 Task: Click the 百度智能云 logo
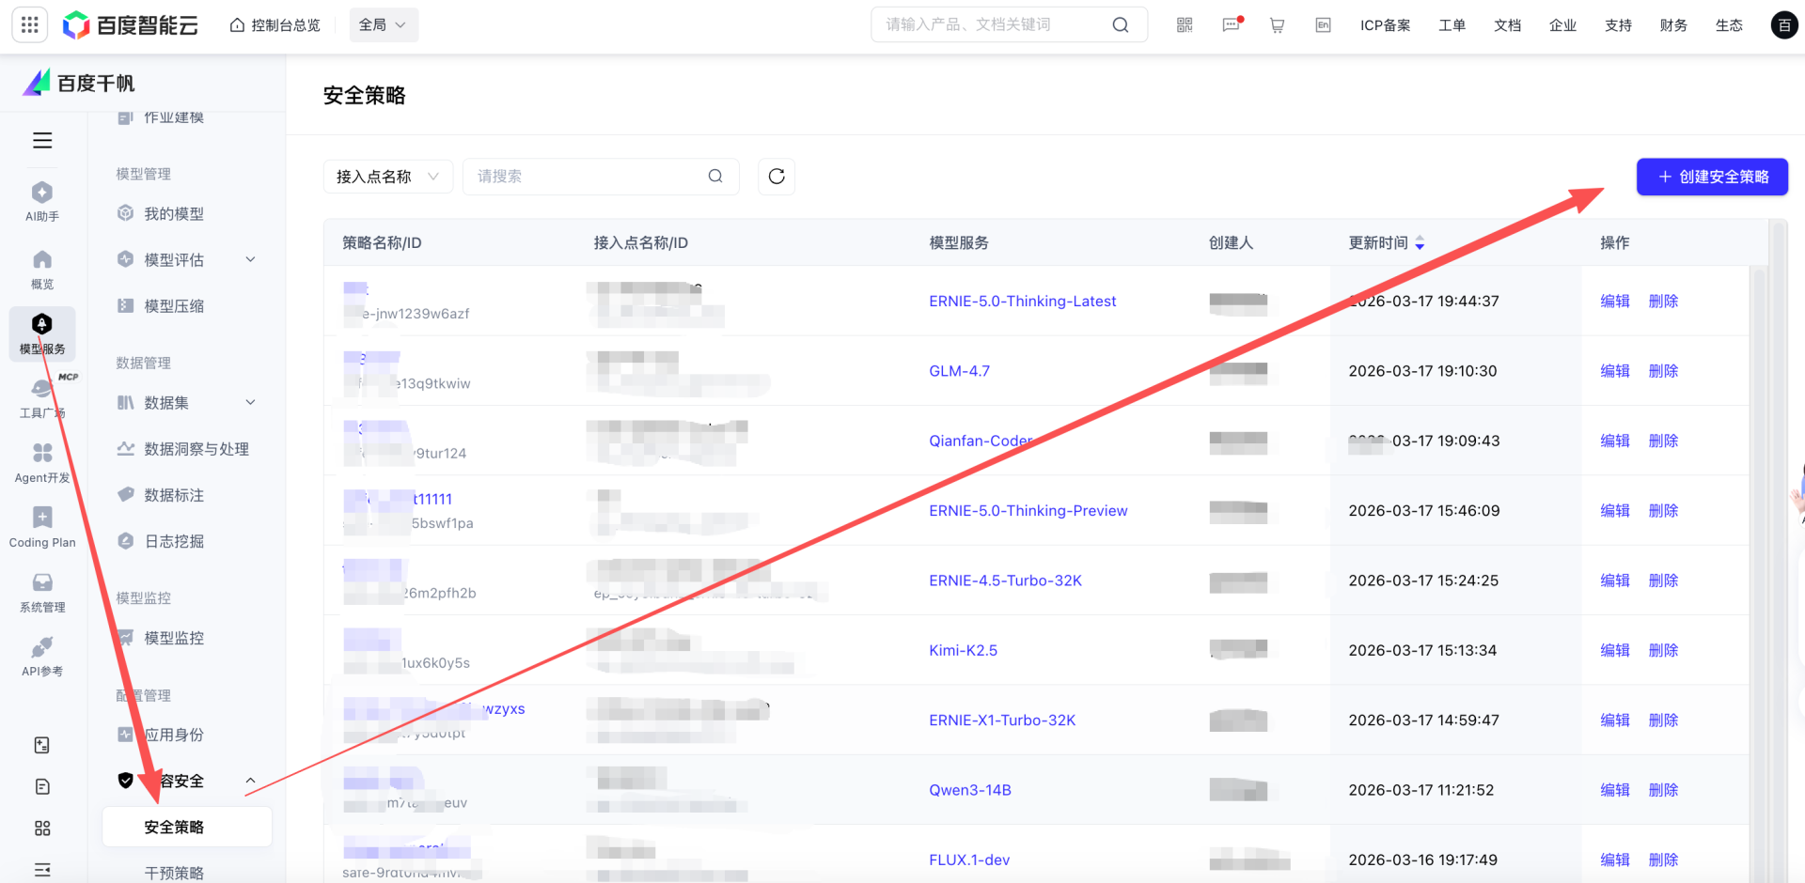click(130, 25)
